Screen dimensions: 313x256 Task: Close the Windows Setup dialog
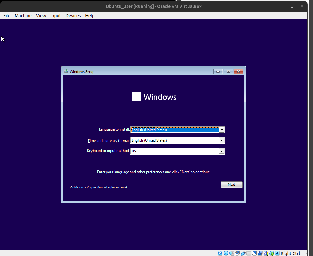tap(239, 71)
